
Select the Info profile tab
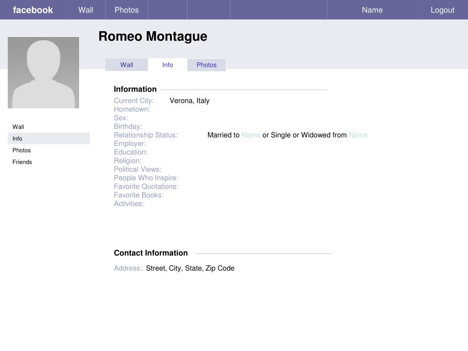pyautogui.click(x=167, y=65)
